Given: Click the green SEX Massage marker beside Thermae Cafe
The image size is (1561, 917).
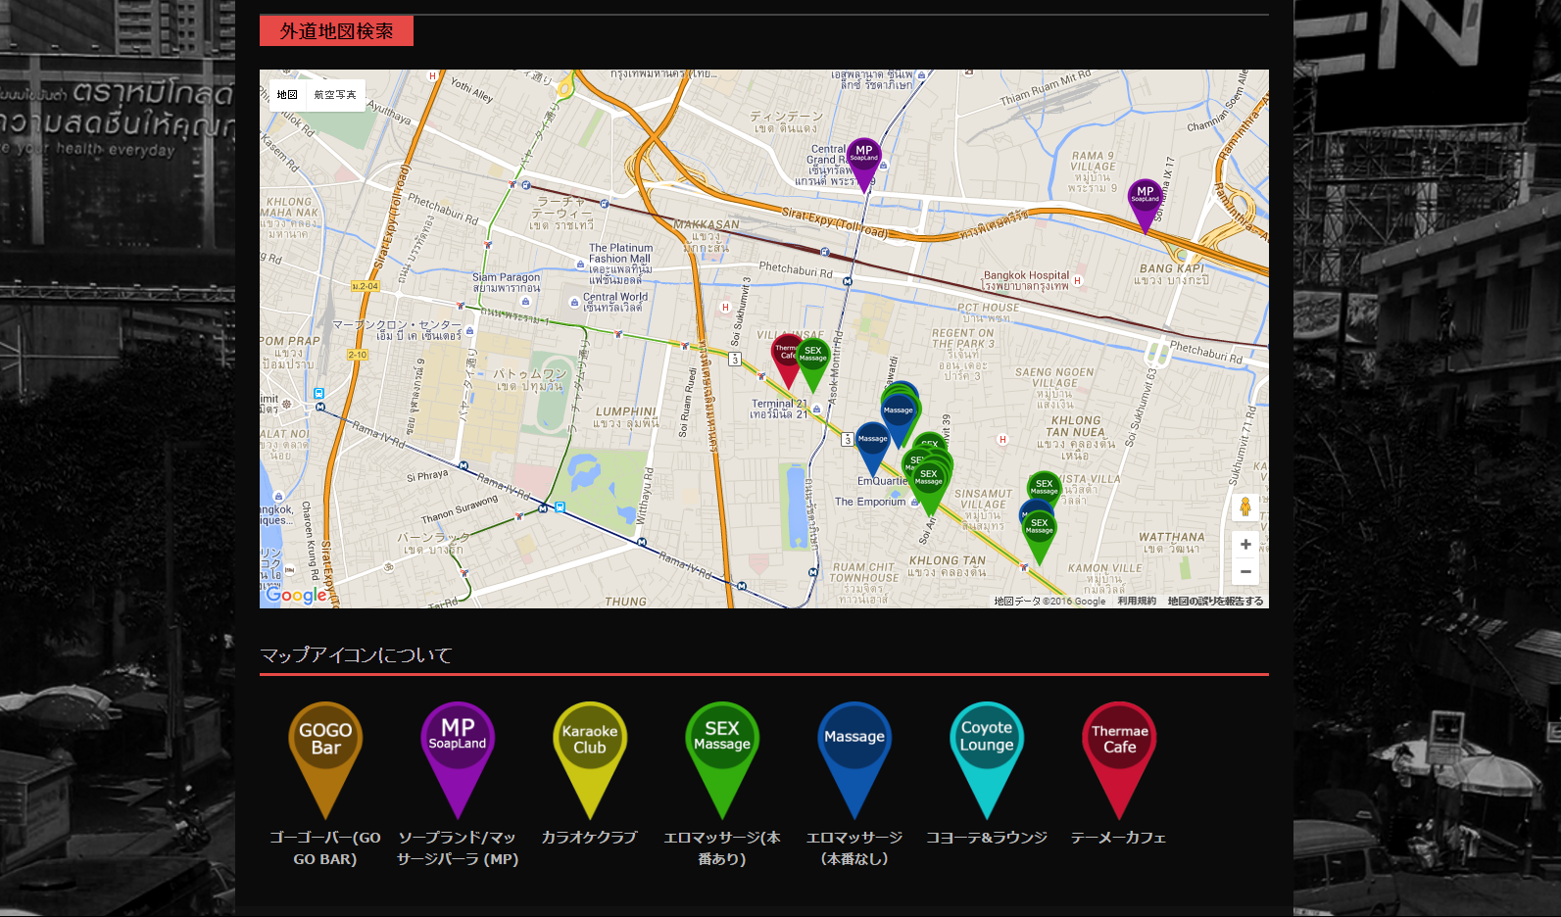Looking at the screenshot, I should point(814,357).
